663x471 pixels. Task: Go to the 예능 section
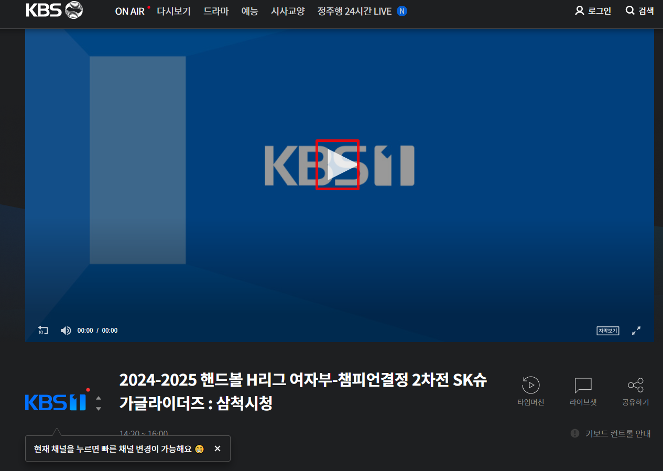click(x=249, y=11)
